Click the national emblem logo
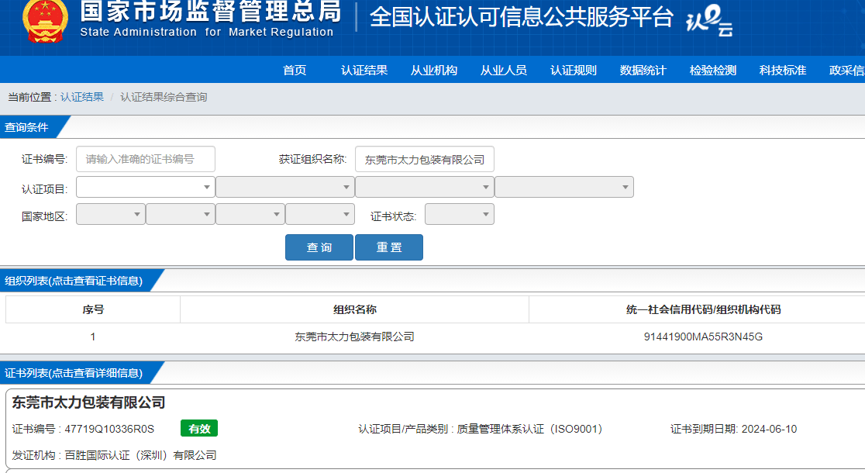The height and width of the screenshot is (473, 865). [45, 19]
